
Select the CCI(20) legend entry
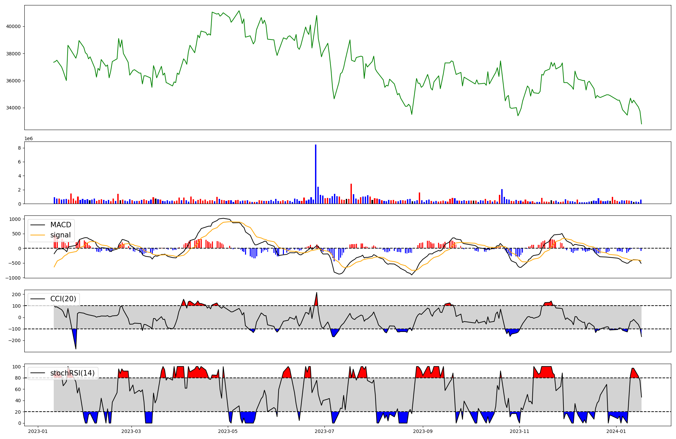[x=63, y=299]
